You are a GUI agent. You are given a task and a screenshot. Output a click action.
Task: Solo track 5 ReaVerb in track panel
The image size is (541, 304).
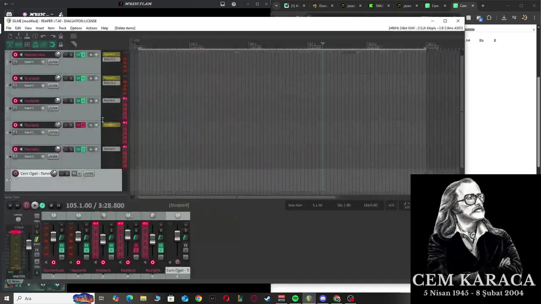pos(71,149)
